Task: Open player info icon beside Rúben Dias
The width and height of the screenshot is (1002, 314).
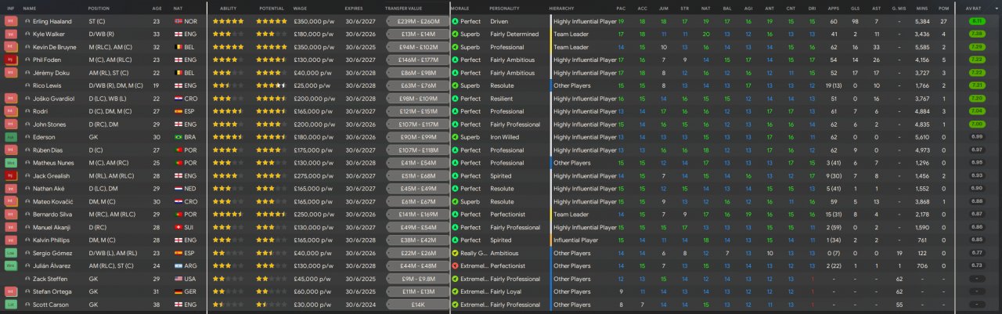Action: (x=27, y=150)
